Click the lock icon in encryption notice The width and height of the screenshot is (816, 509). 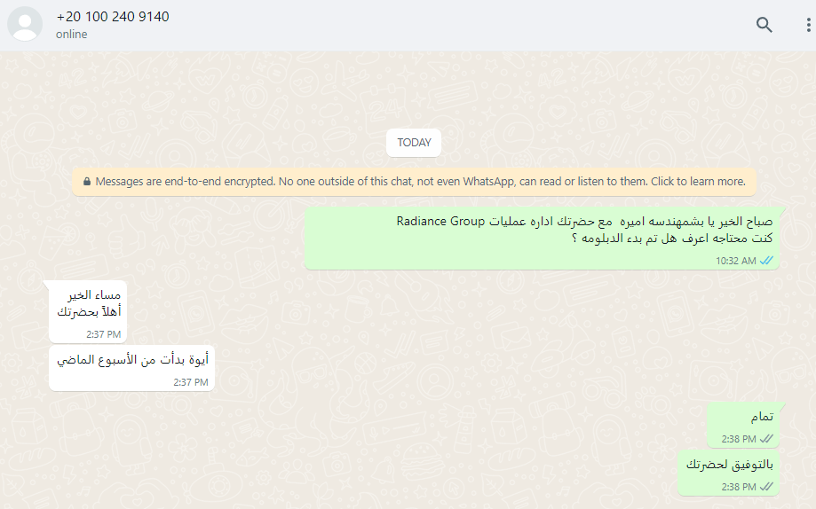87,182
